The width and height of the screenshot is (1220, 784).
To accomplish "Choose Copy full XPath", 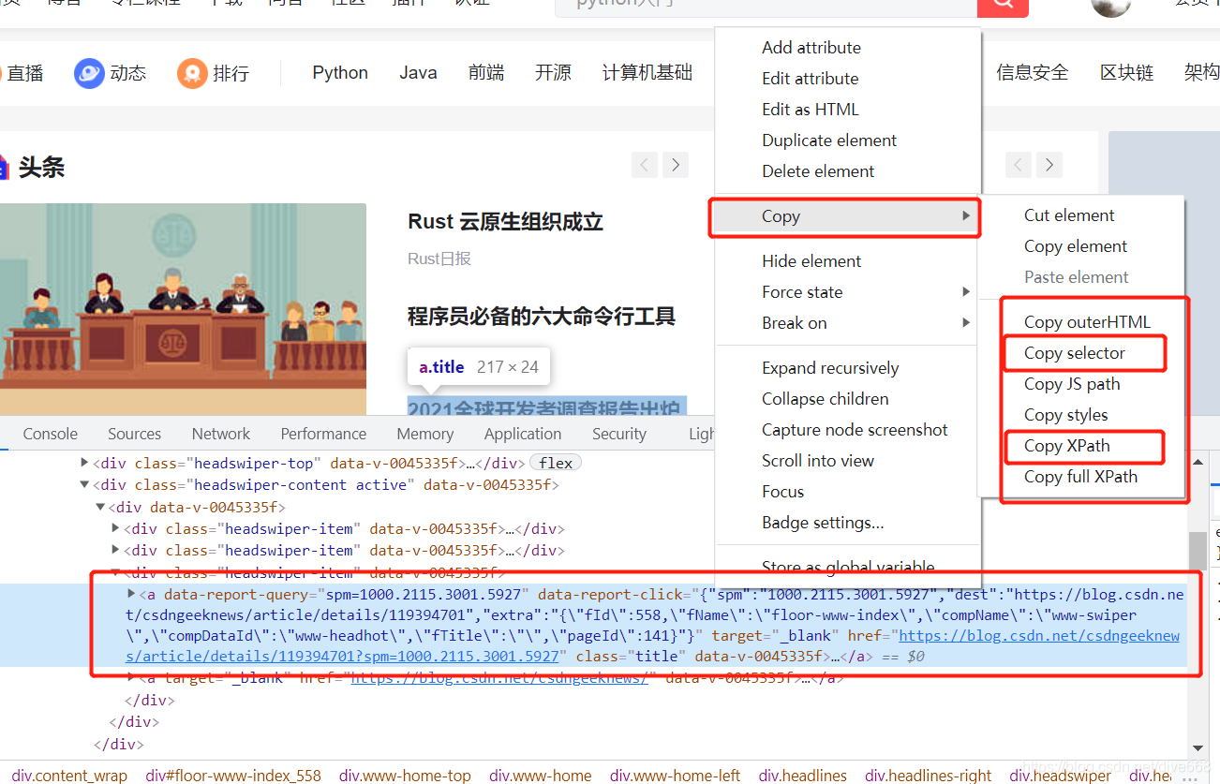I will tap(1080, 477).
